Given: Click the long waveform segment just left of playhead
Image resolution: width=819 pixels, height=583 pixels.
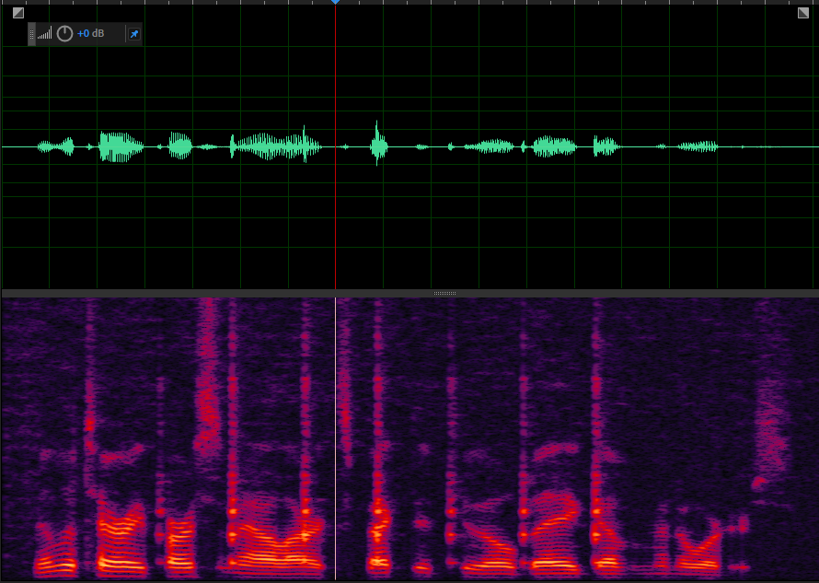Looking at the screenshot, I should pos(276,146).
